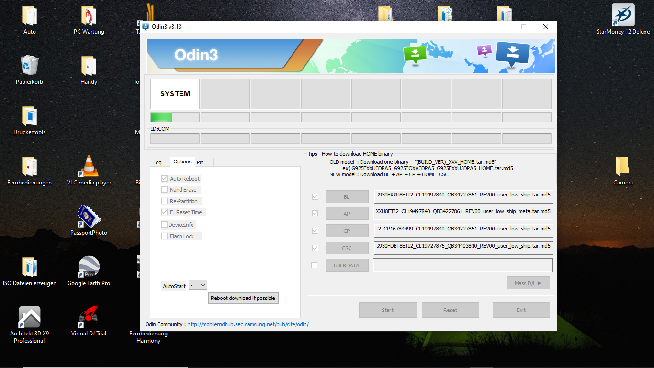Enable the Re-Partition checkbox
The width and height of the screenshot is (654, 368).
[165, 201]
